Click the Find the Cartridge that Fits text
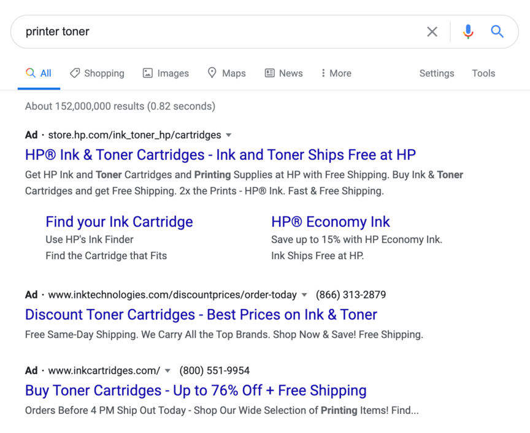The height and width of the screenshot is (433, 530). coord(107,256)
